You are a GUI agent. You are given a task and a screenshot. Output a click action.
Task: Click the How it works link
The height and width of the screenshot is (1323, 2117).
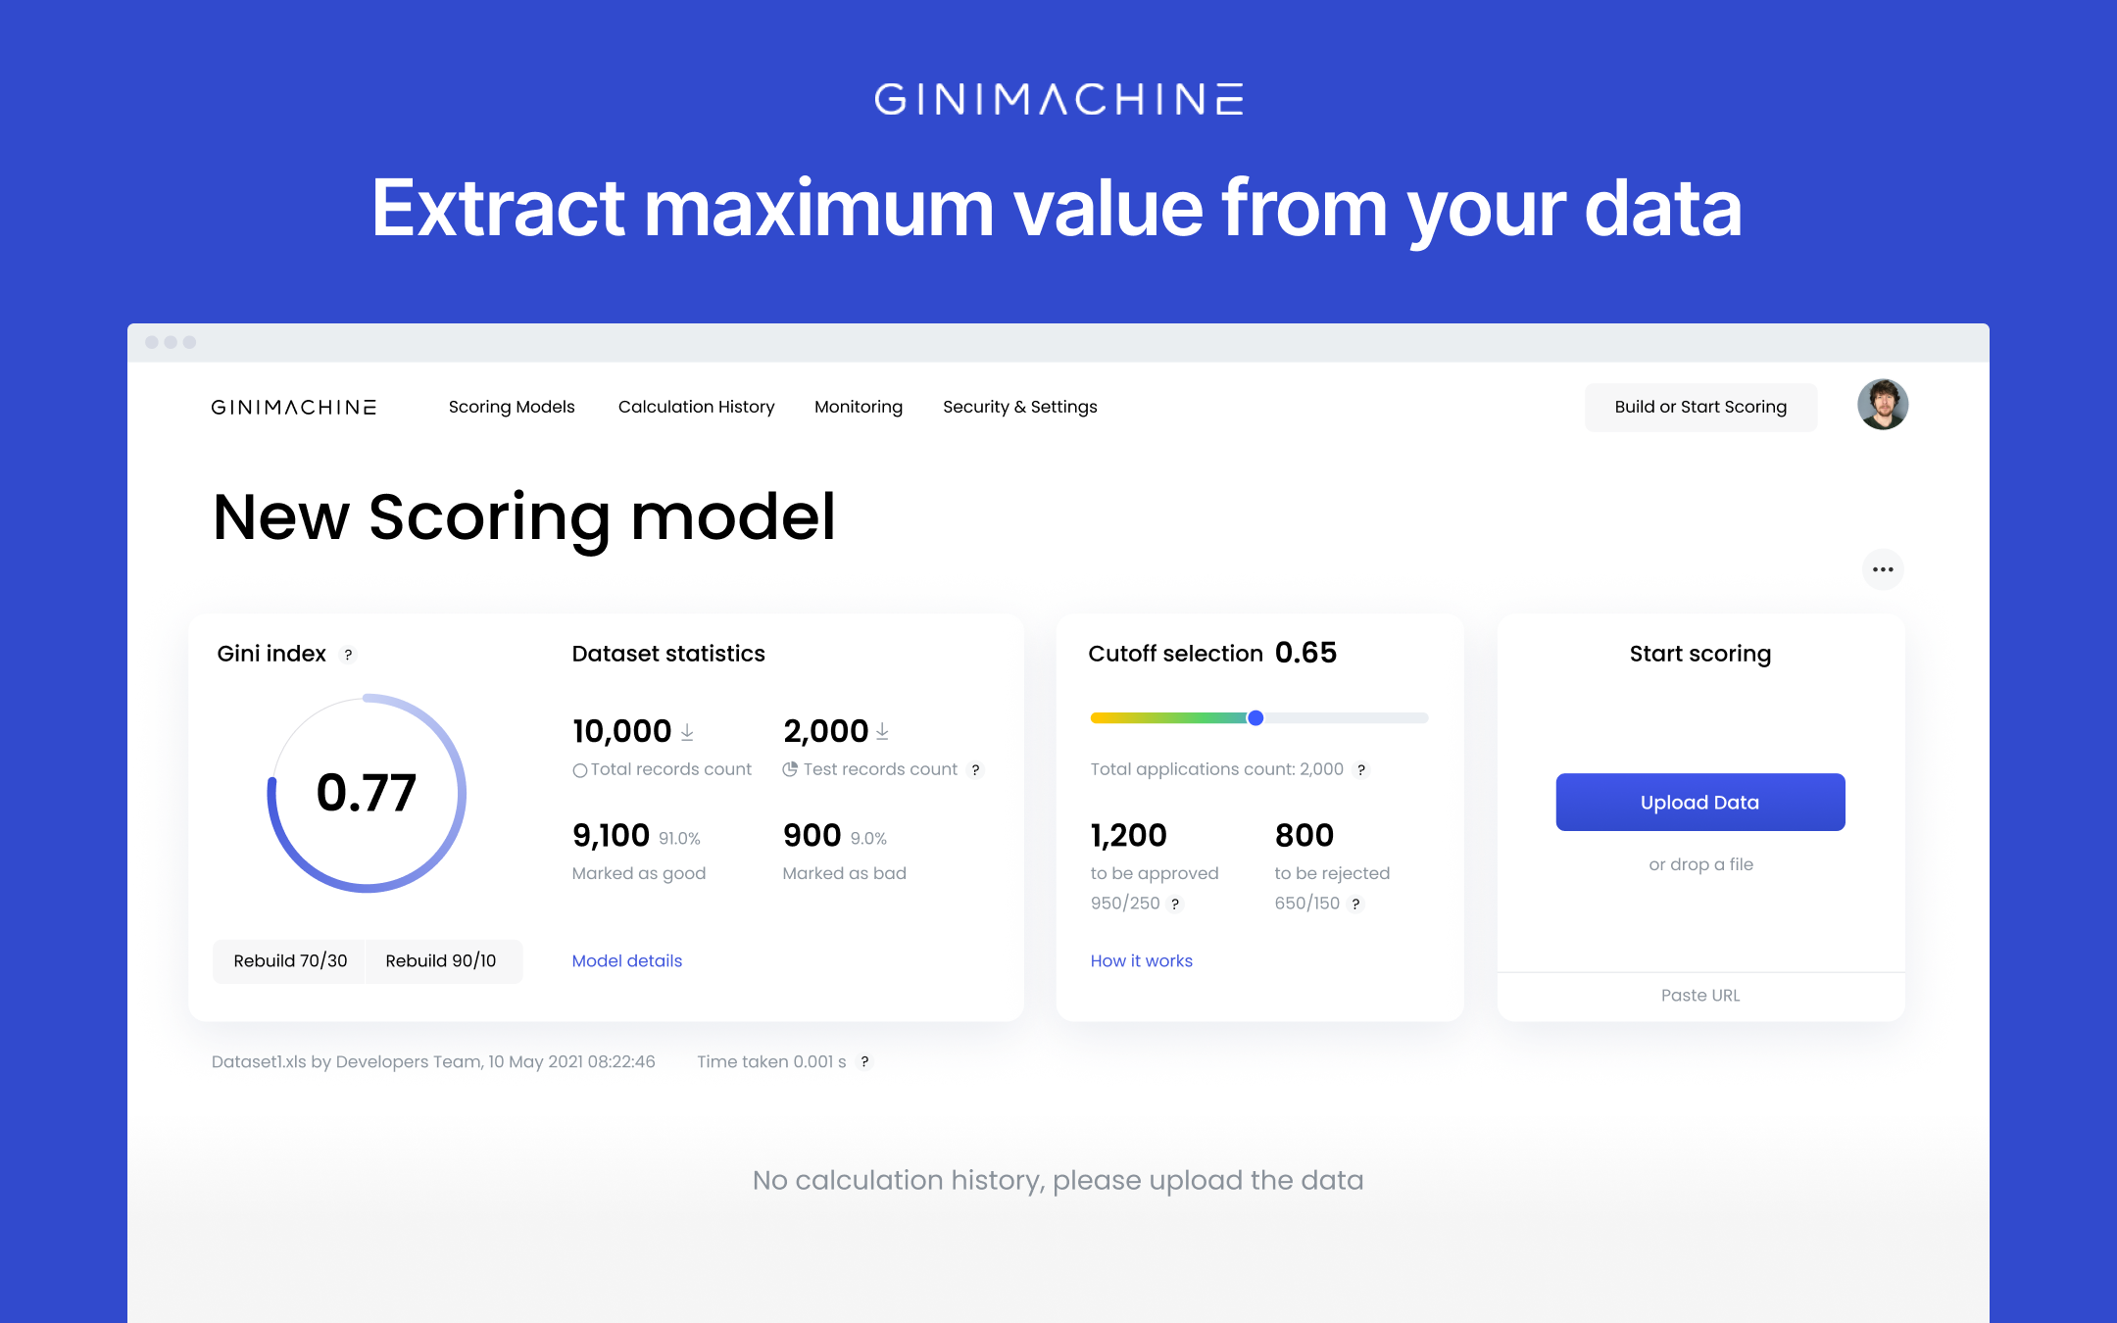[x=1142, y=960]
